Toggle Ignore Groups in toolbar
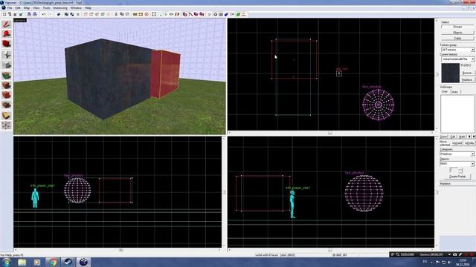This screenshot has height=267, width=476. coord(77,14)
